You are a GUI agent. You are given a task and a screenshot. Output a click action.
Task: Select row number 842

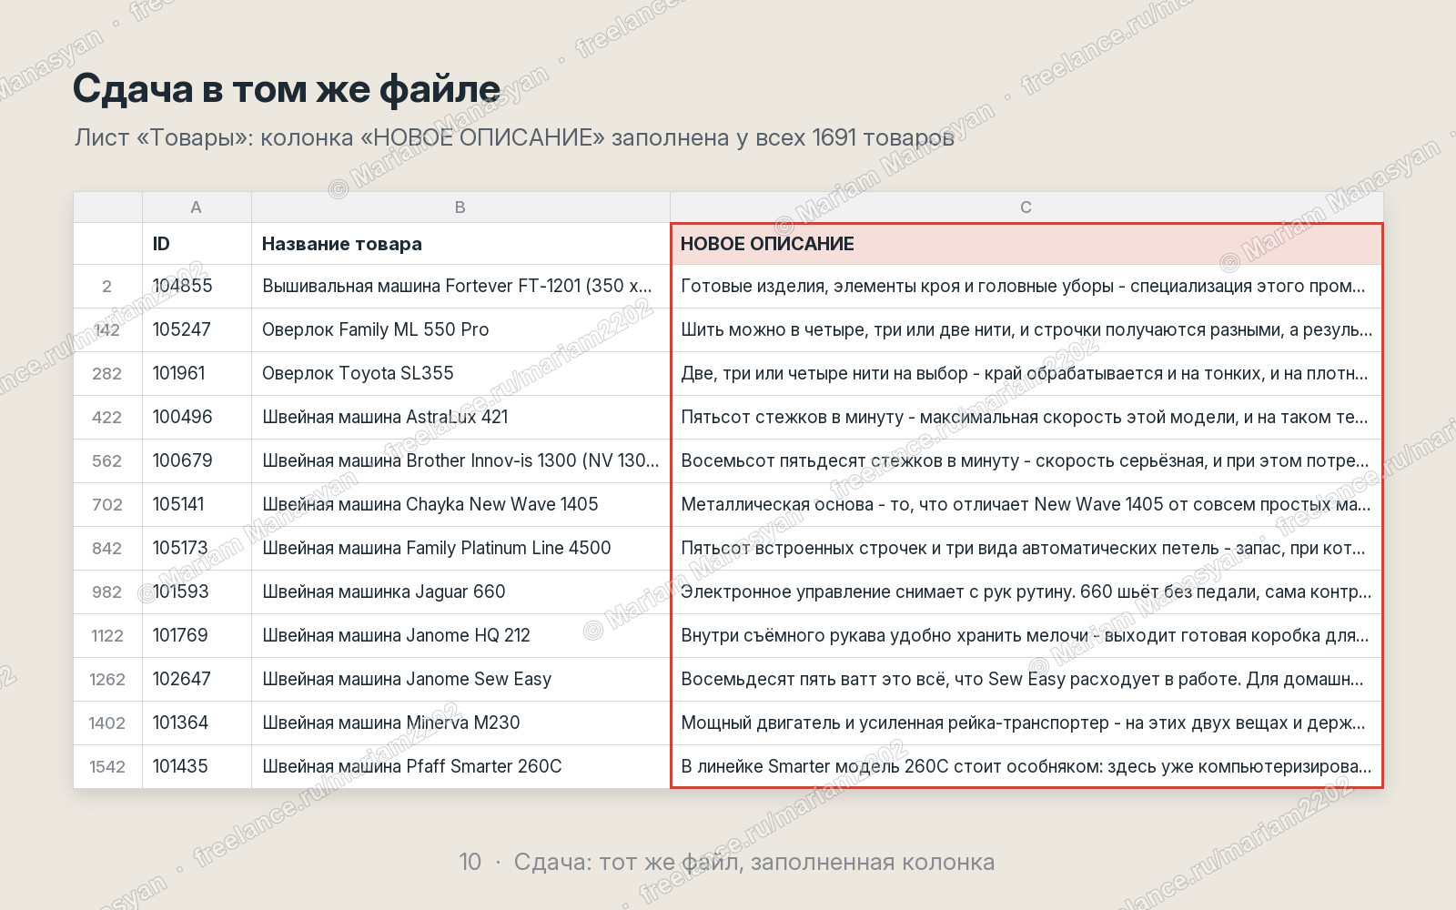pos(107,549)
